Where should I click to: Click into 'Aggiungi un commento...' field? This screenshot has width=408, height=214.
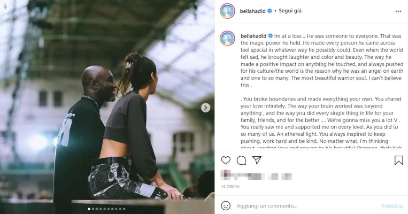tap(307, 206)
